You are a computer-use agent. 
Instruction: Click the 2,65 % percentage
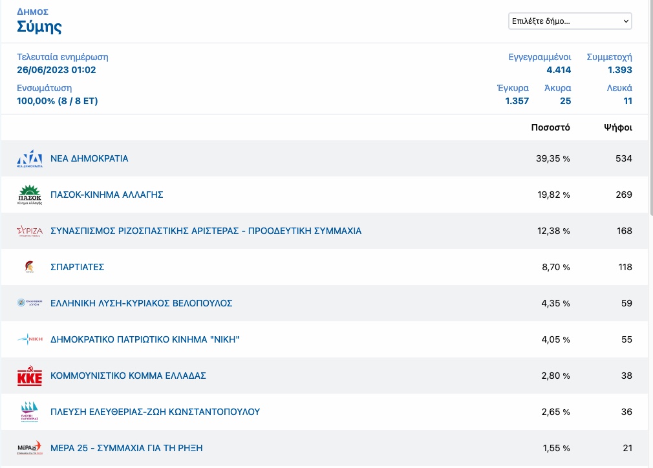pyautogui.click(x=555, y=412)
